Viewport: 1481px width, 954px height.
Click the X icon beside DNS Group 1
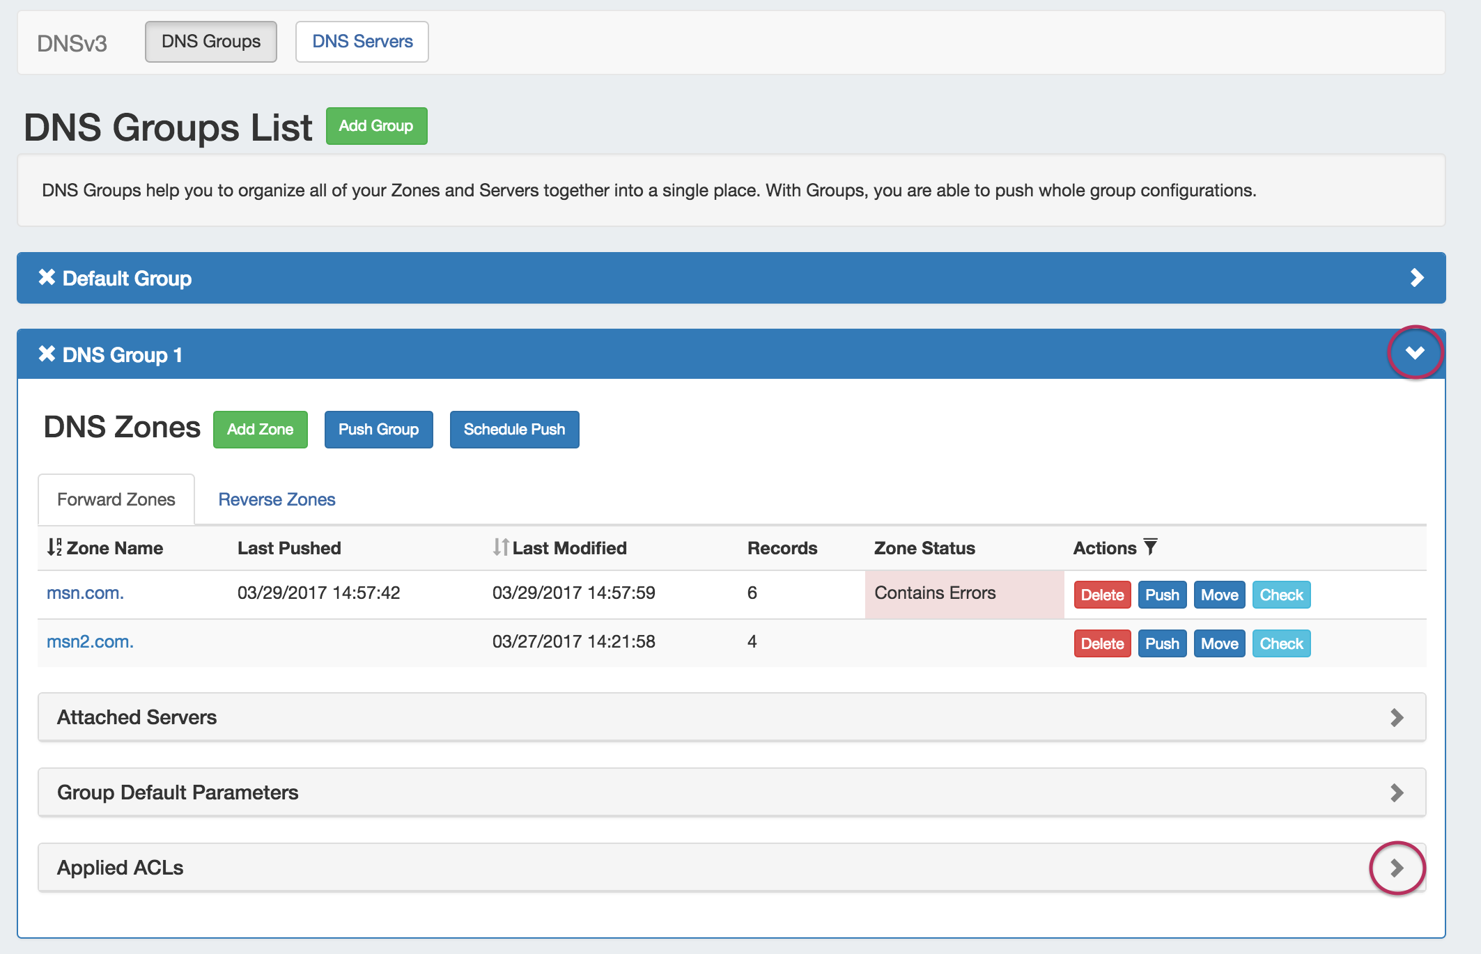click(47, 354)
